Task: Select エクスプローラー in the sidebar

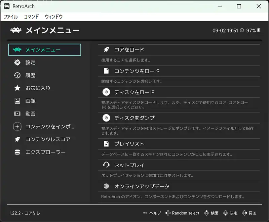Action: (x=45, y=152)
